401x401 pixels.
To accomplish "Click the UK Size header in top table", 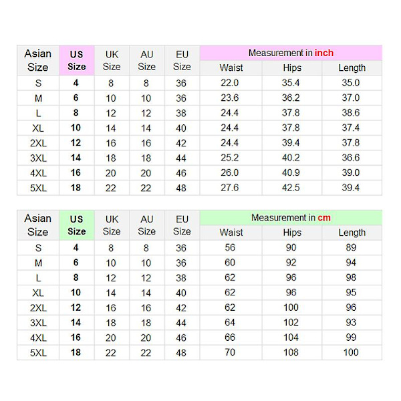I will tap(112, 61).
